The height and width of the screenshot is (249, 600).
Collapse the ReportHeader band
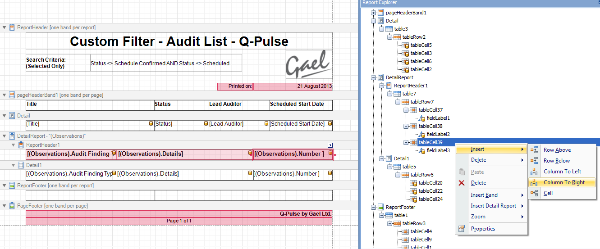(x=5, y=27)
